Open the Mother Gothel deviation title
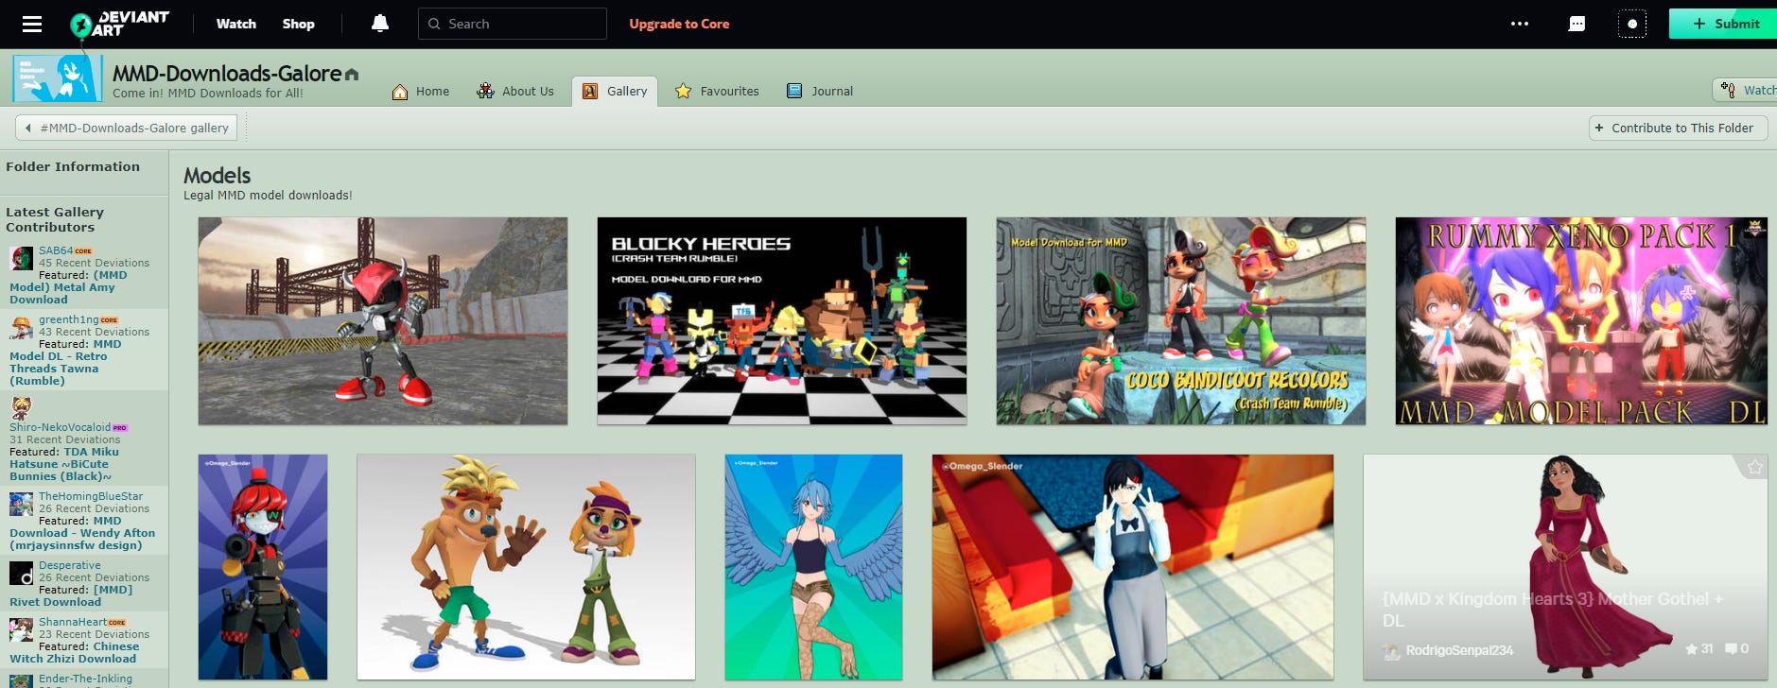This screenshot has height=688, width=1777. point(1553,610)
